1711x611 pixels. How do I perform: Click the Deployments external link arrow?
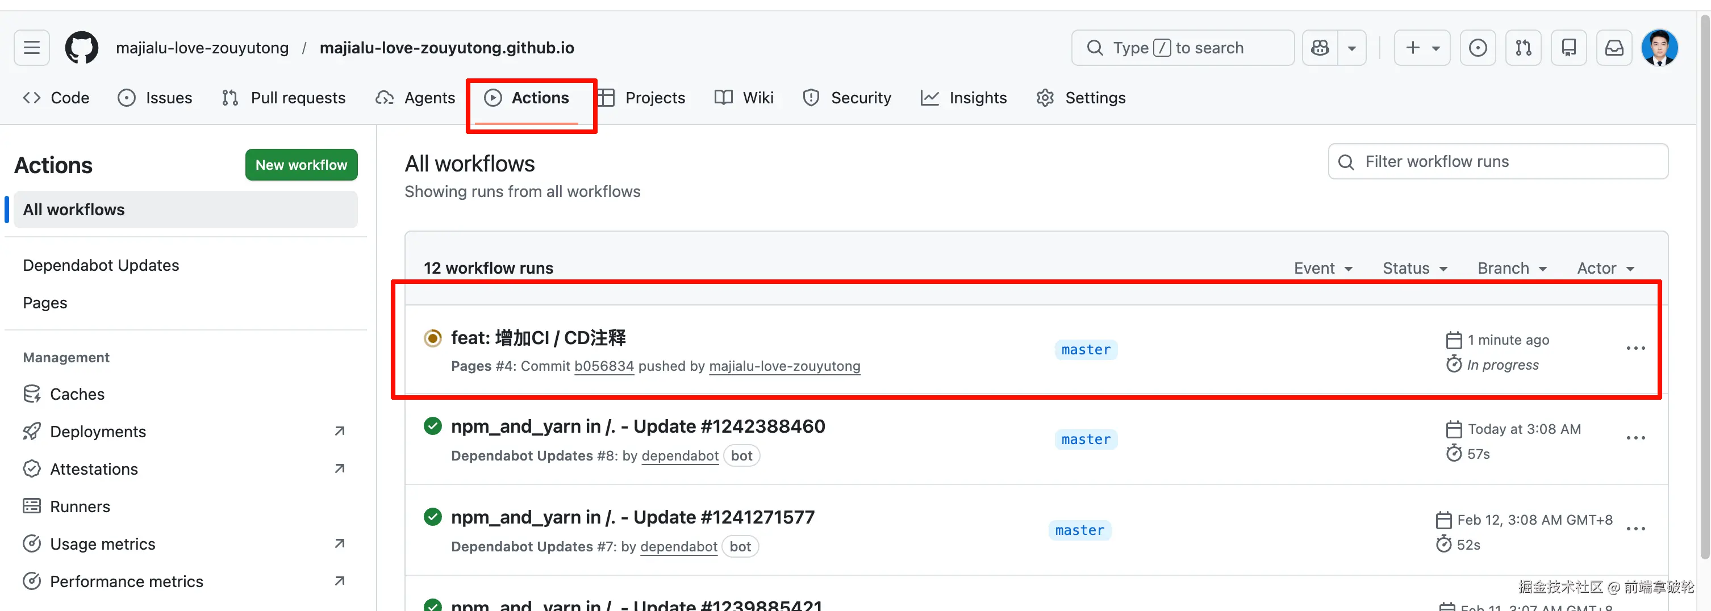point(339,432)
